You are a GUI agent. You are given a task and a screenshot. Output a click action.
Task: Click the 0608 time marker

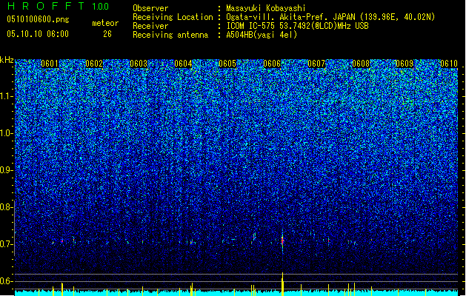click(x=361, y=64)
